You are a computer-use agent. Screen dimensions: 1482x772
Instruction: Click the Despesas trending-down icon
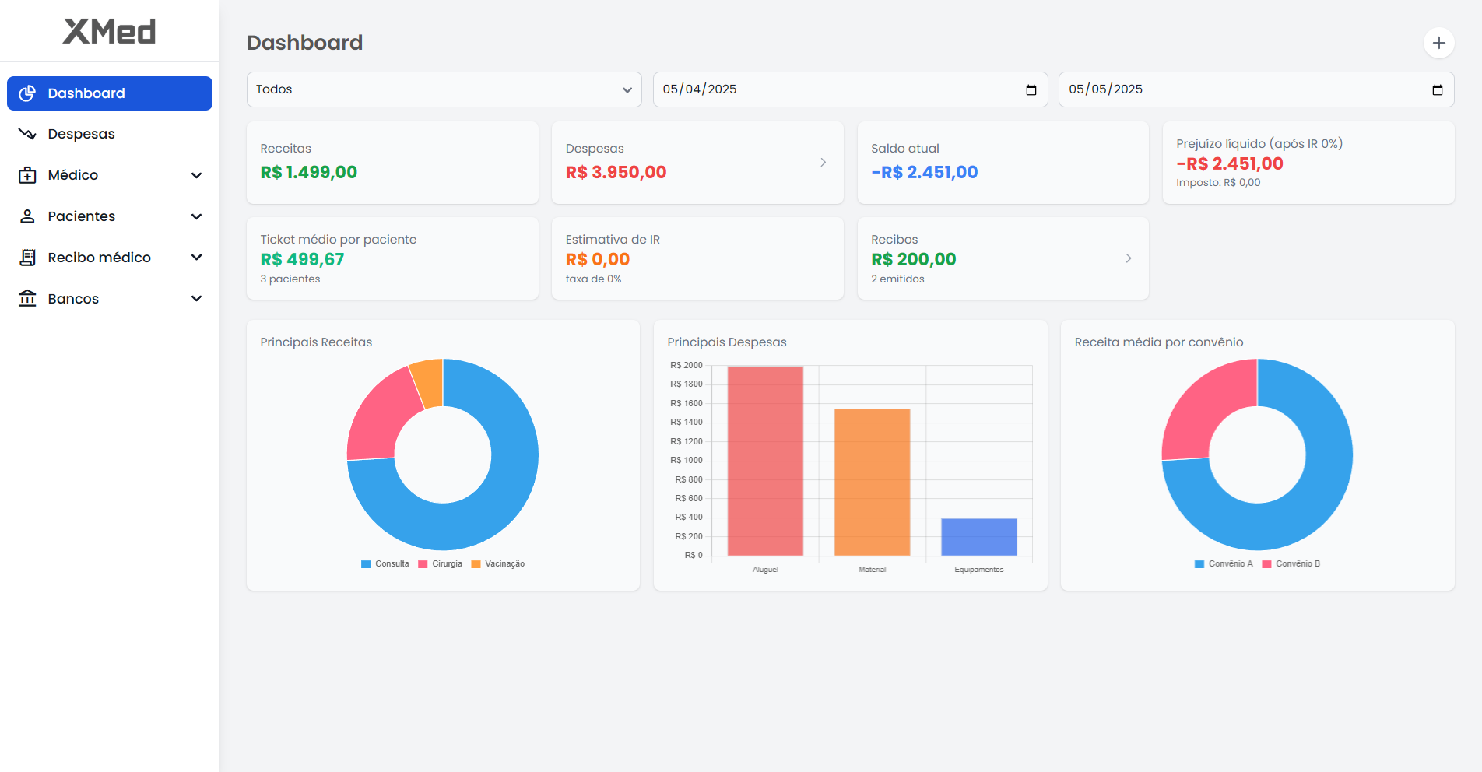27,134
